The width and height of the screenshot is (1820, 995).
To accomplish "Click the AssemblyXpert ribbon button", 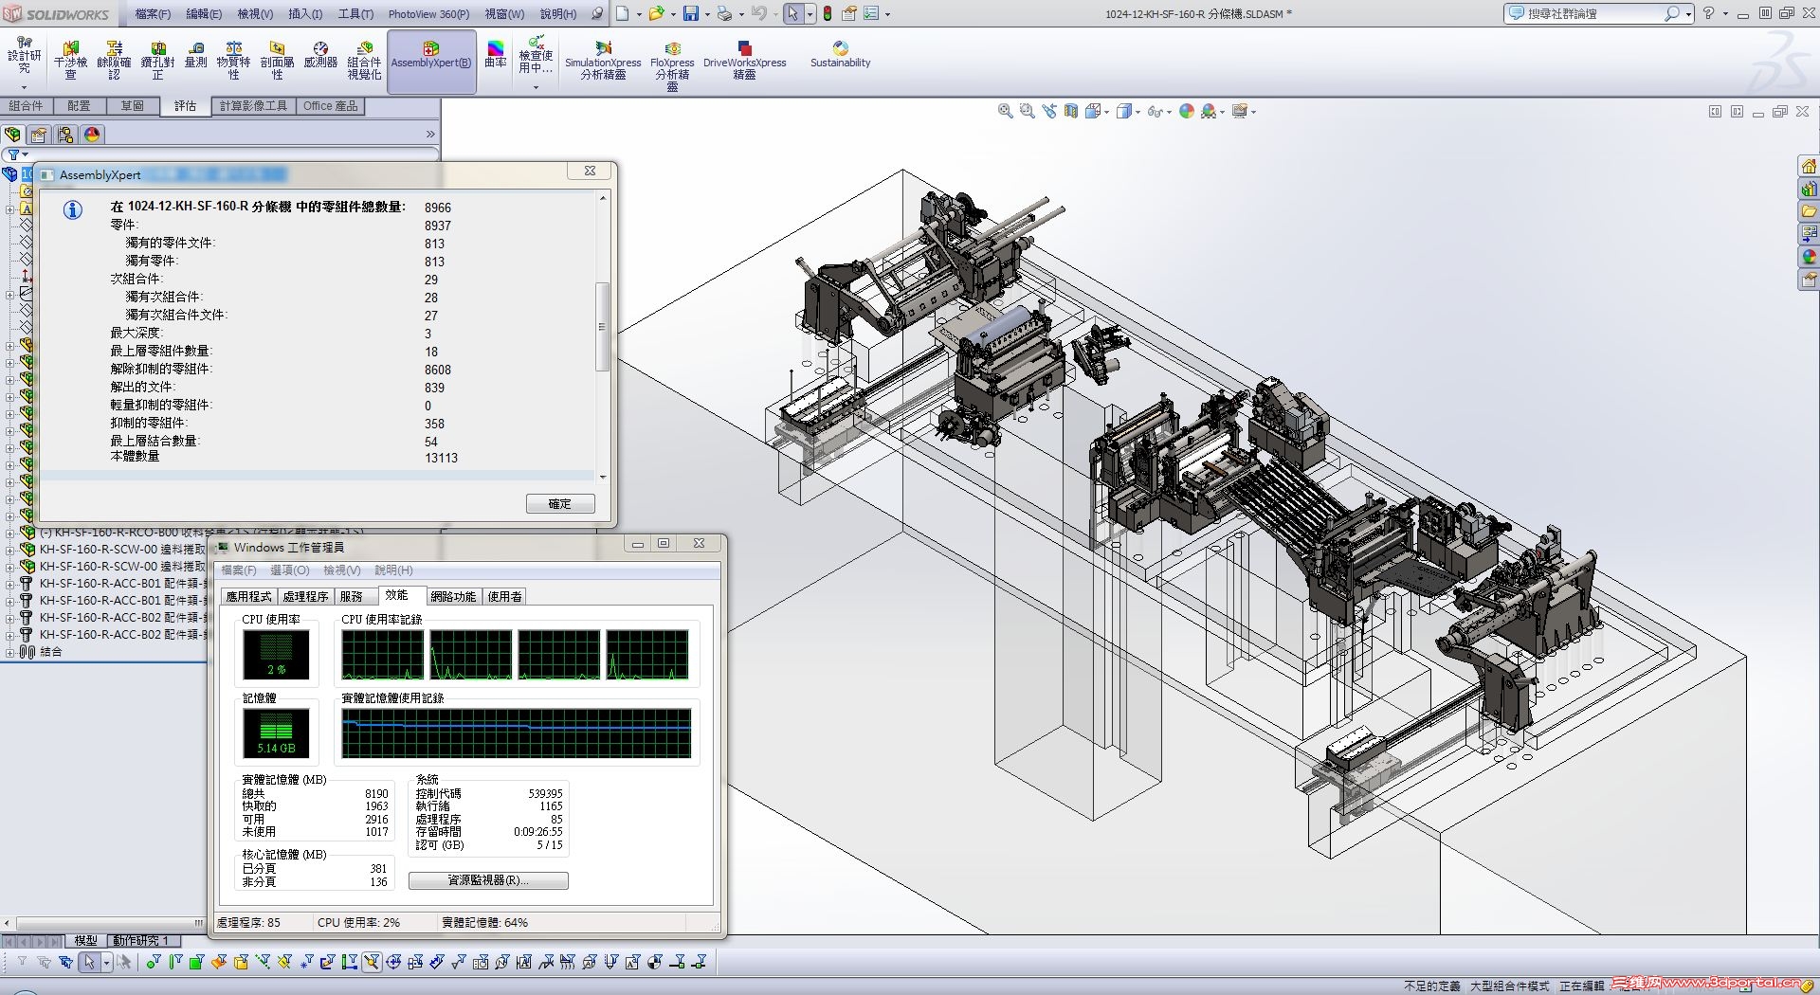I will [431, 62].
